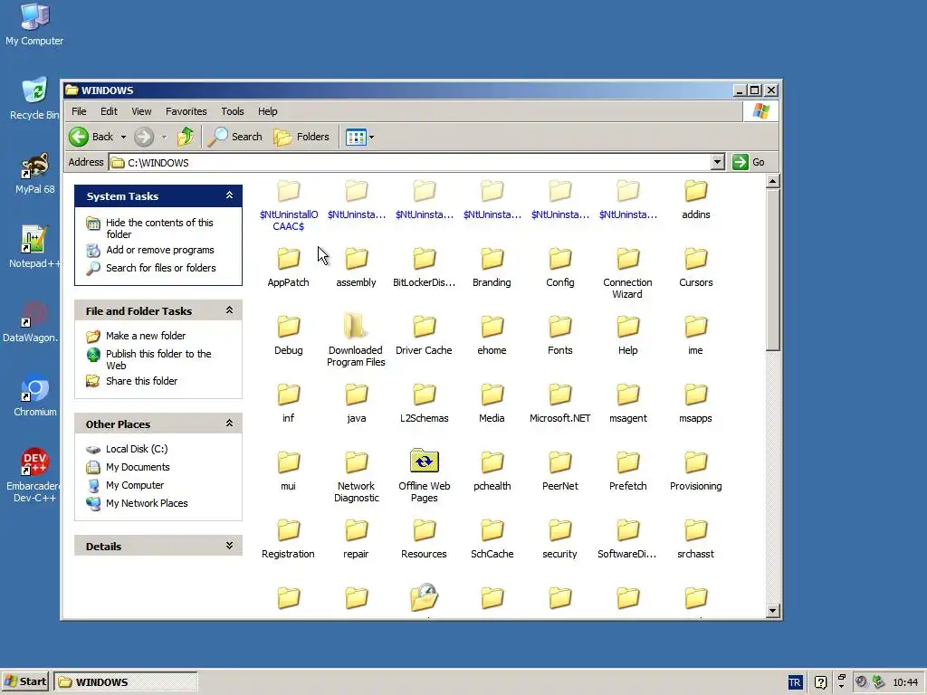Select the Media folder
927x695 pixels.
(492, 403)
